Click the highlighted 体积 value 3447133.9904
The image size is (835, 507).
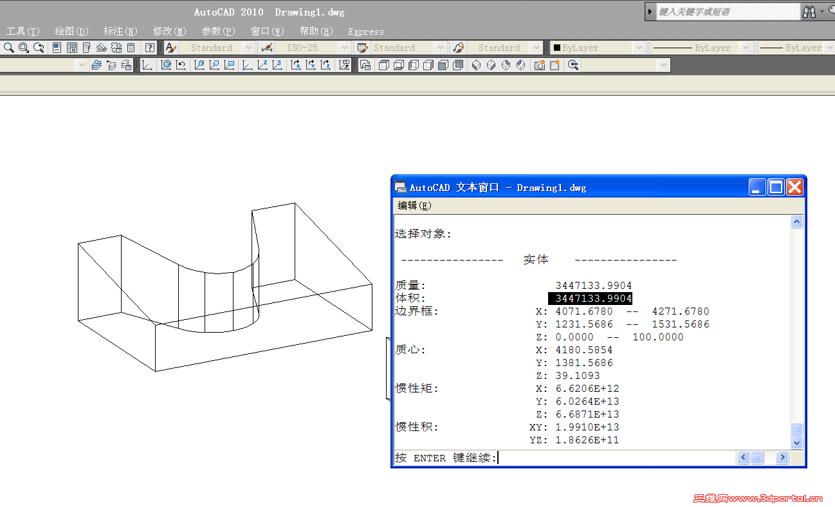[590, 299]
